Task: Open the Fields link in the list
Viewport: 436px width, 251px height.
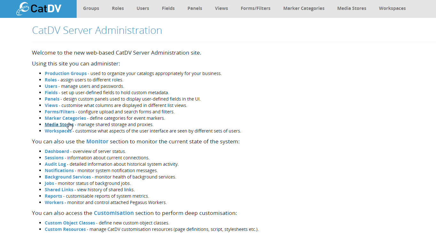Action: 51,93
